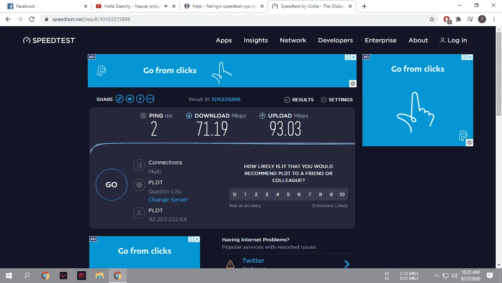
Task: Click the server globe icon
Action: (139, 185)
